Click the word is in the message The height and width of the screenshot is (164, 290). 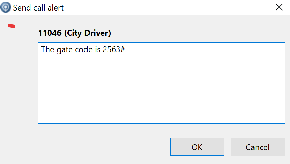click(x=98, y=49)
